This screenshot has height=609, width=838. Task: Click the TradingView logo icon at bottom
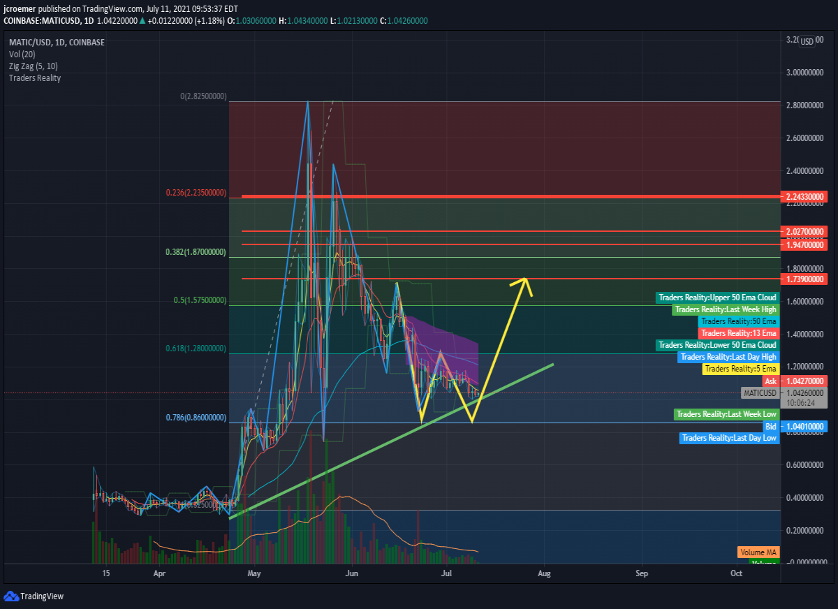[x=10, y=596]
